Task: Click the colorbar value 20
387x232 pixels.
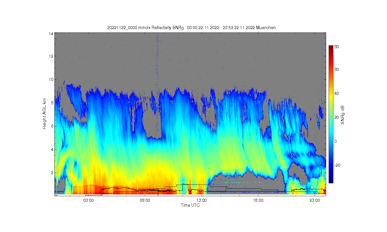Action: click(337, 117)
